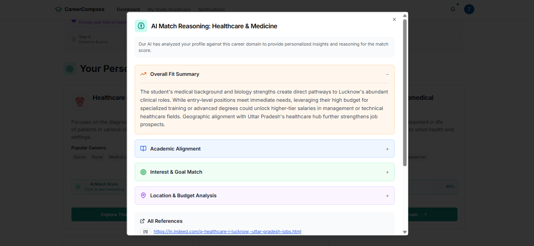Close the AI Match Reasoning dialog
The image size is (534, 246).
pos(394,20)
